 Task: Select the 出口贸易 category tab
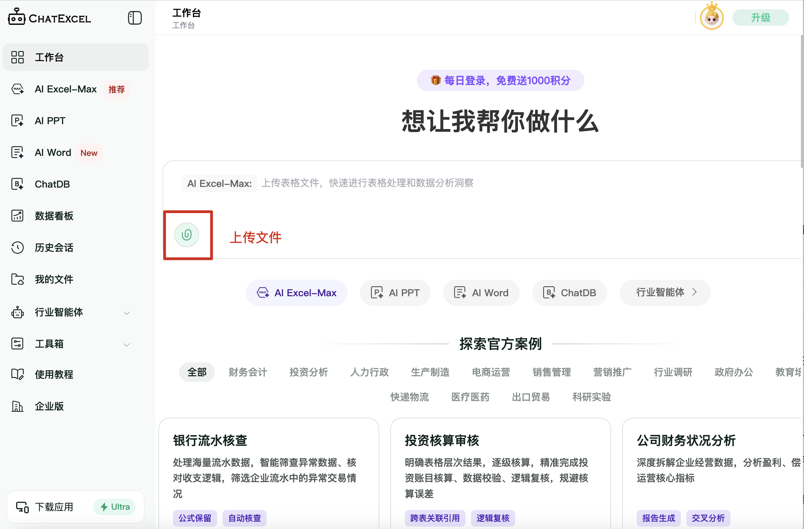click(531, 397)
